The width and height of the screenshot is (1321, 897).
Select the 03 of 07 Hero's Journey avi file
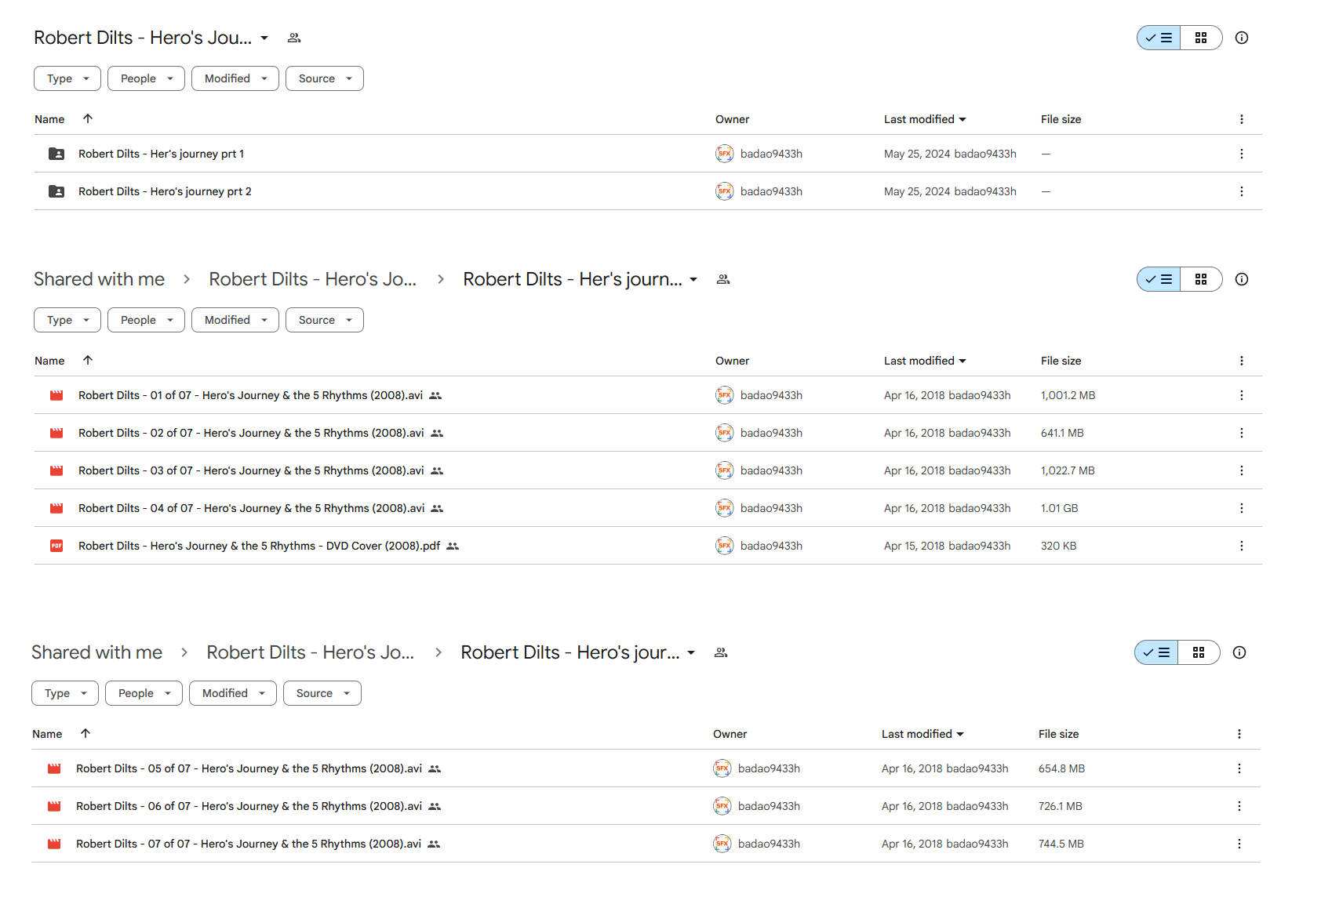click(648, 470)
